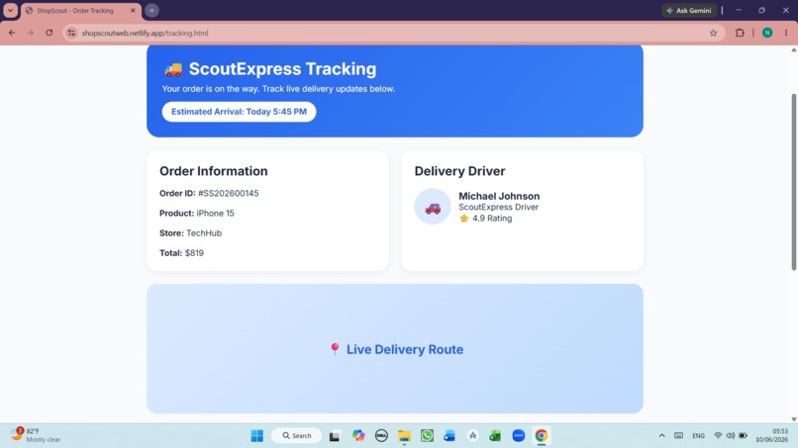Click the taskbar Search box
This screenshot has width=798, height=448.
click(x=297, y=435)
